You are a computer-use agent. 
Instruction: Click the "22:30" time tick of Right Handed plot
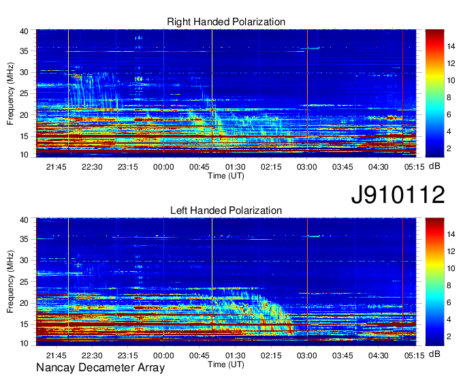pos(92,167)
